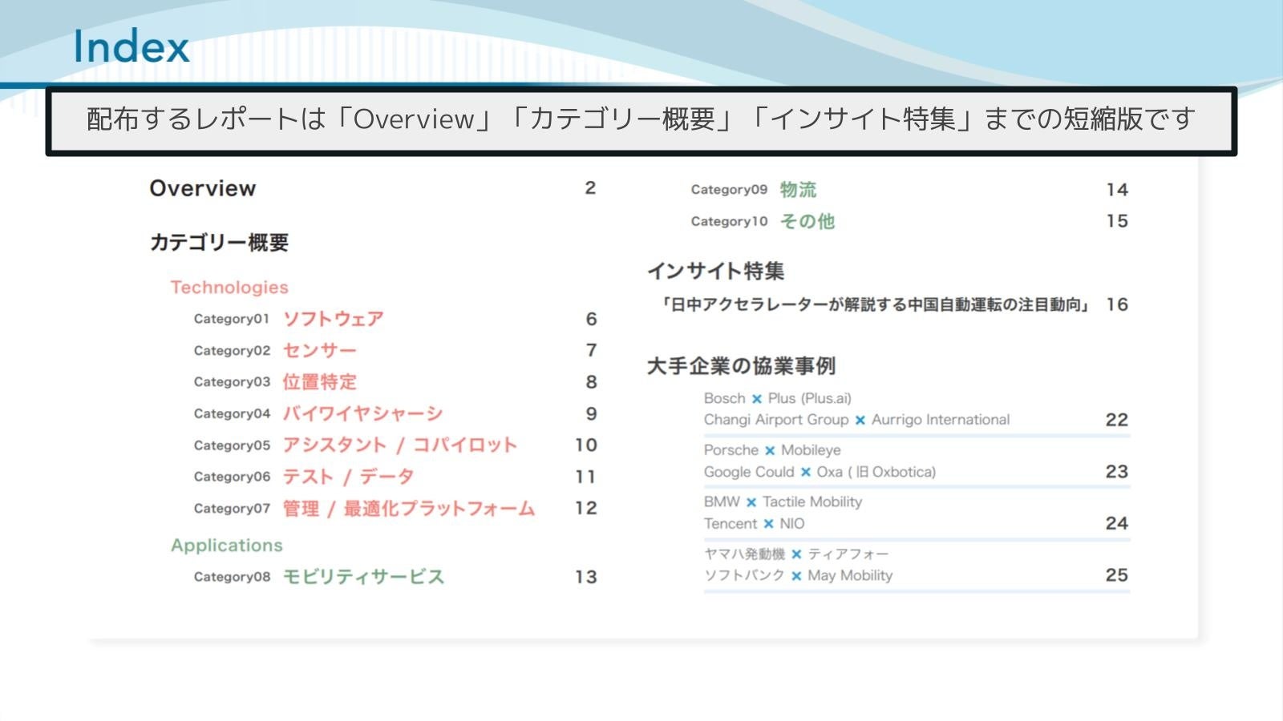Select the Category01 "ソフトウェア" entry
Viewport: 1283px width, 721px height.
tap(334, 319)
